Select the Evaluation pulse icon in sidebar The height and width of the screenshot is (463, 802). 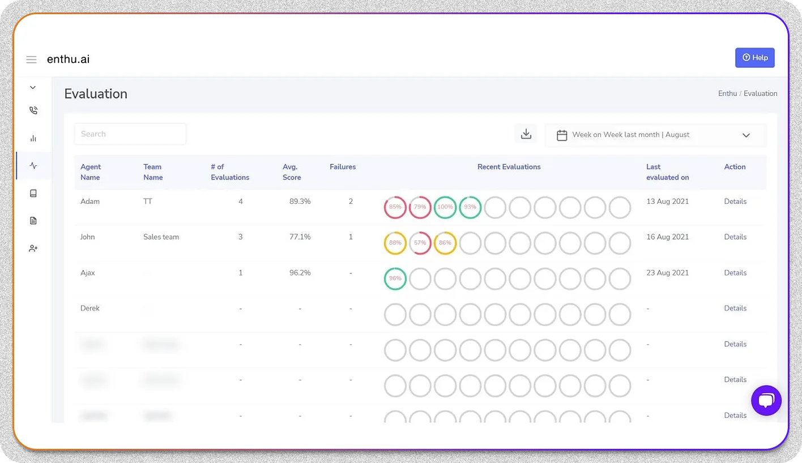pyautogui.click(x=33, y=166)
